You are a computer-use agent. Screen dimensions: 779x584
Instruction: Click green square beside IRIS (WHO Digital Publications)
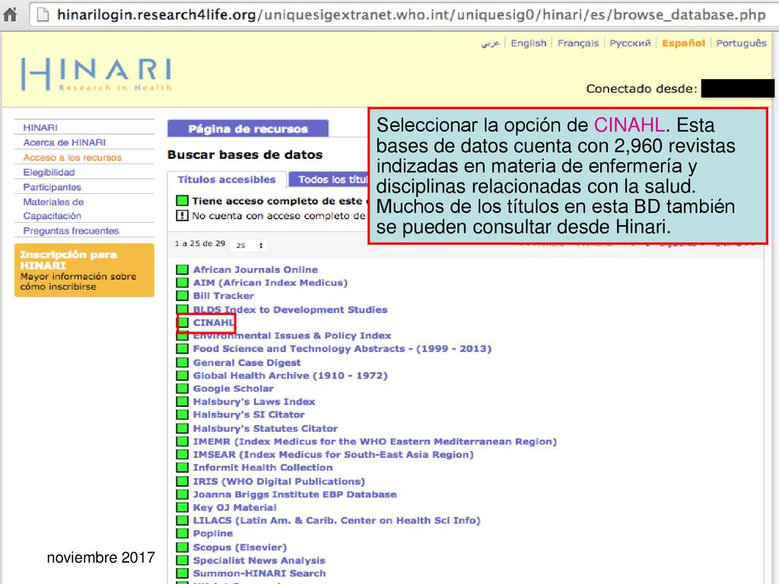tap(183, 481)
